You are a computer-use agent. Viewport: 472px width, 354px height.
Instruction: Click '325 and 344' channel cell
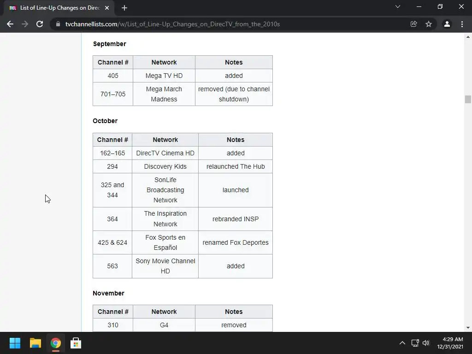(x=112, y=190)
